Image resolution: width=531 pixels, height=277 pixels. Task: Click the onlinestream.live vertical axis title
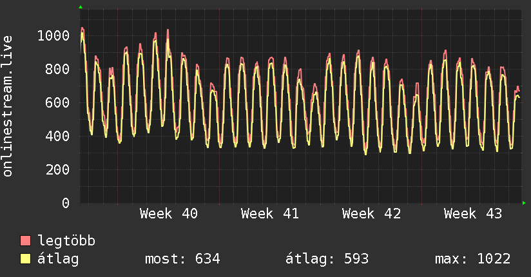pyautogui.click(x=8, y=106)
